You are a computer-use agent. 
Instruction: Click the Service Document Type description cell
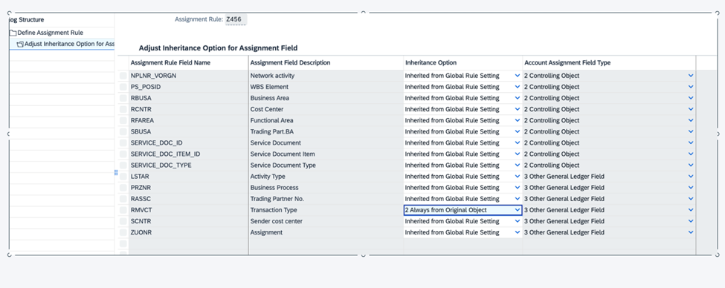click(326, 166)
